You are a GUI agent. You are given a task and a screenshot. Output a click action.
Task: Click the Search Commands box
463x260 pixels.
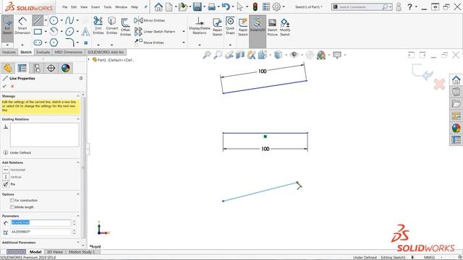tap(362, 6)
